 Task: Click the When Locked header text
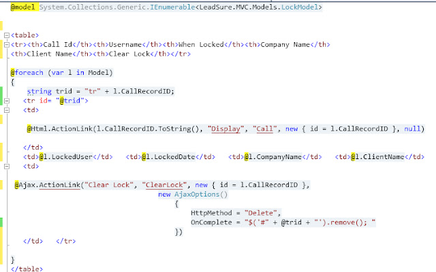[x=201, y=44]
